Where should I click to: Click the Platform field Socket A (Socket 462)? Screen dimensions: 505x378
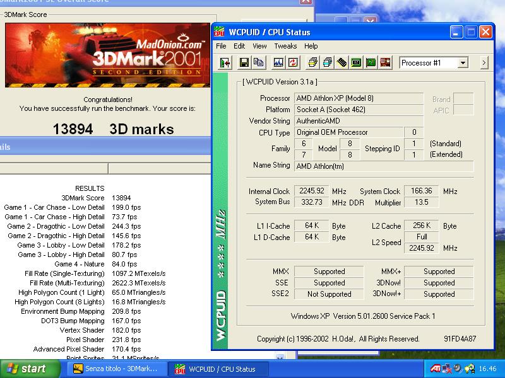coord(359,110)
